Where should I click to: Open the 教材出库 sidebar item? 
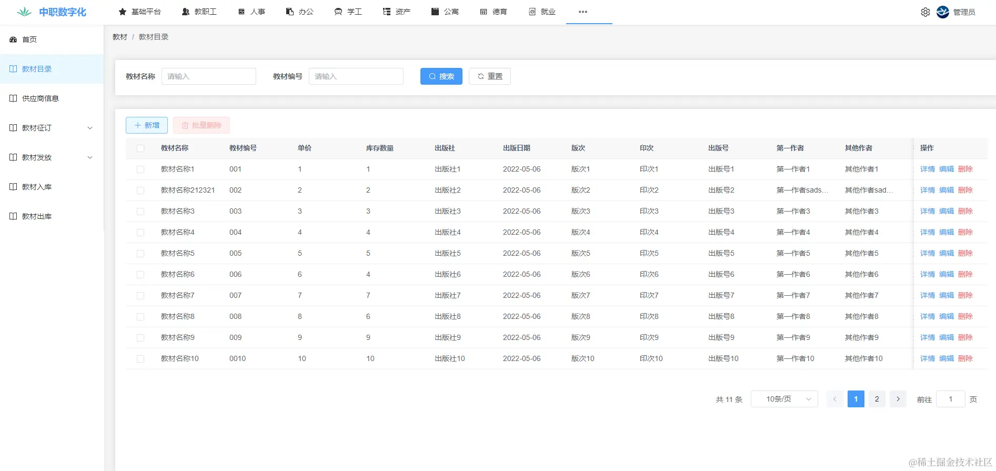pos(52,216)
